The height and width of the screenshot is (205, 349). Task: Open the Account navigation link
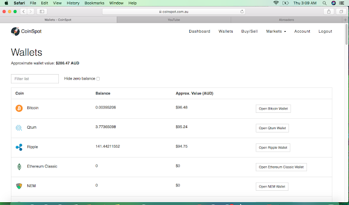pyautogui.click(x=302, y=32)
